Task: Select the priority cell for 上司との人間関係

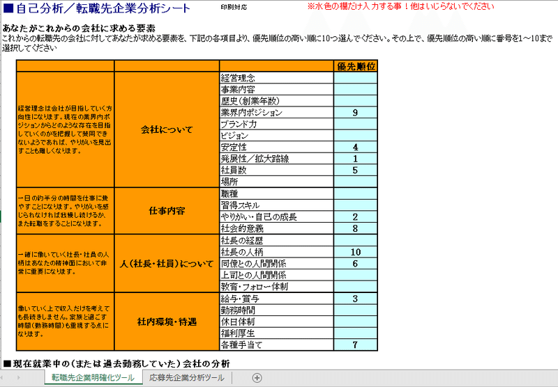Action: click(x=356, y=275)
